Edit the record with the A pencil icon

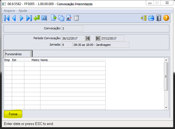tap(69, 18)
